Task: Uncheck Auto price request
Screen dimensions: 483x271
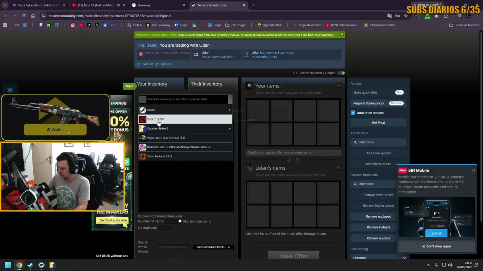Action: (x=353, y=113)
